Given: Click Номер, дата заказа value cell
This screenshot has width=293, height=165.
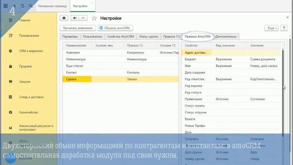Looking at the screenshot, I should [x=264, y=66].
